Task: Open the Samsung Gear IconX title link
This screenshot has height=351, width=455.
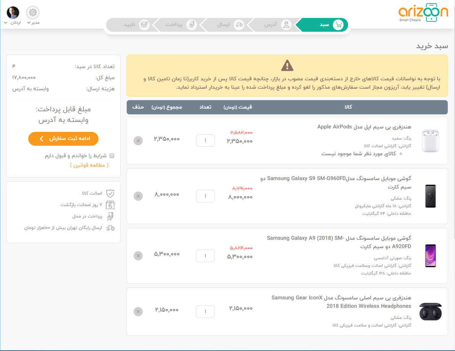Action: pyautogui.click(x=341, y=302)
